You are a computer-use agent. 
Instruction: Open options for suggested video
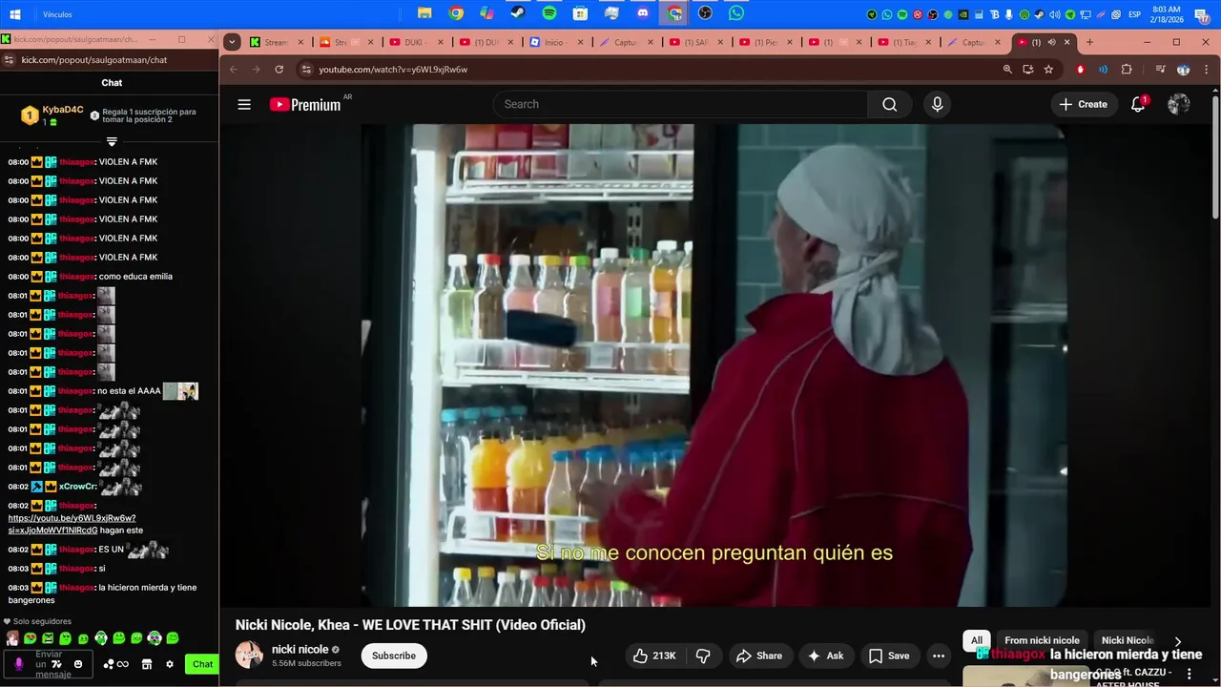pyautogui.click(x=1189, y=674)
